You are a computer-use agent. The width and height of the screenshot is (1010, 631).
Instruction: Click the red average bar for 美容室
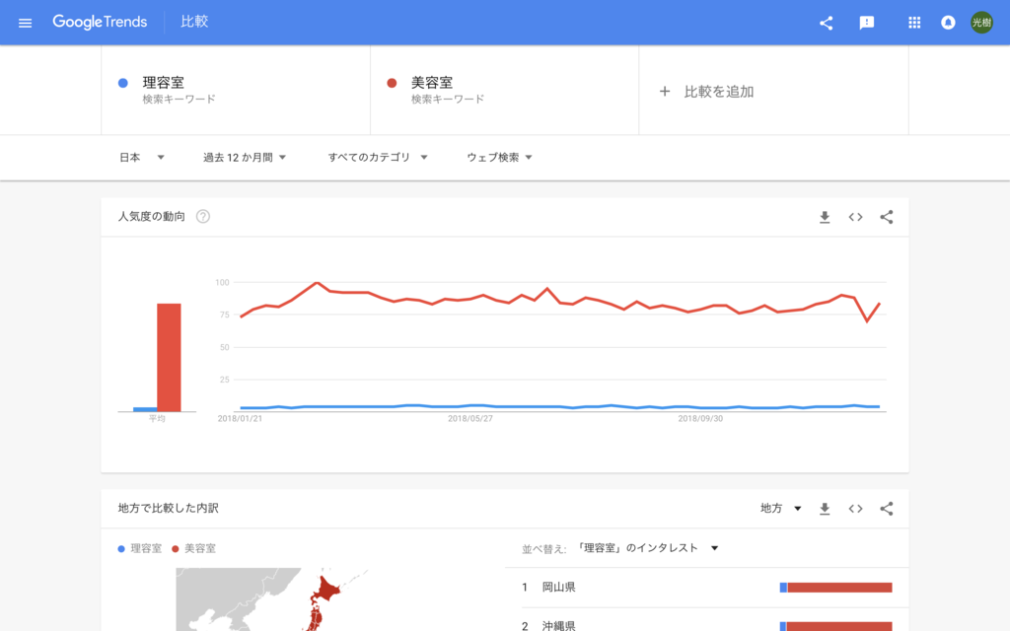[169, 357]
